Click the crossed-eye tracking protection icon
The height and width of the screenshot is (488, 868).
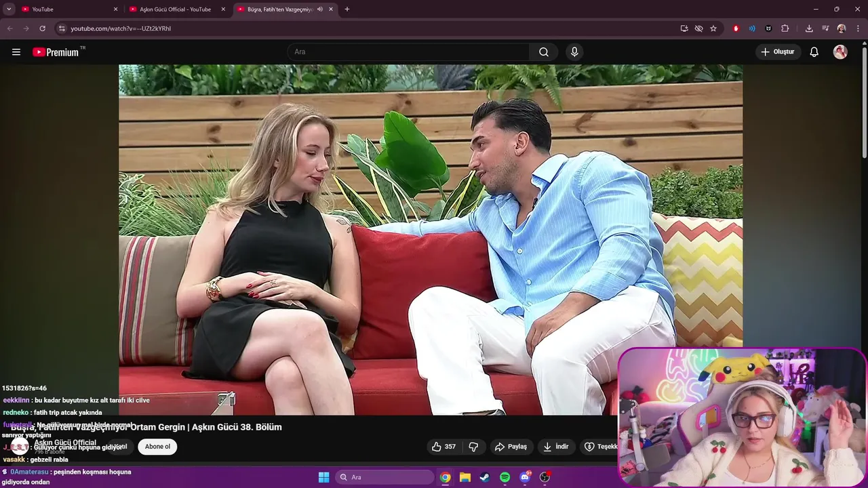[x=698, y=28]
